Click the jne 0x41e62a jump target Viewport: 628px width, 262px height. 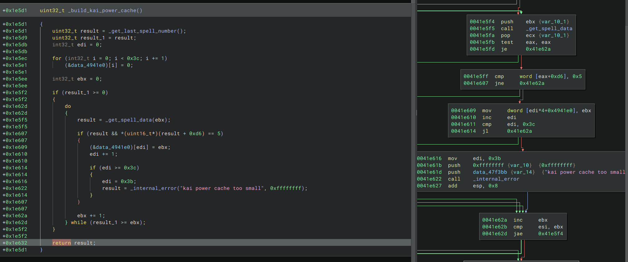coord(532,83)
